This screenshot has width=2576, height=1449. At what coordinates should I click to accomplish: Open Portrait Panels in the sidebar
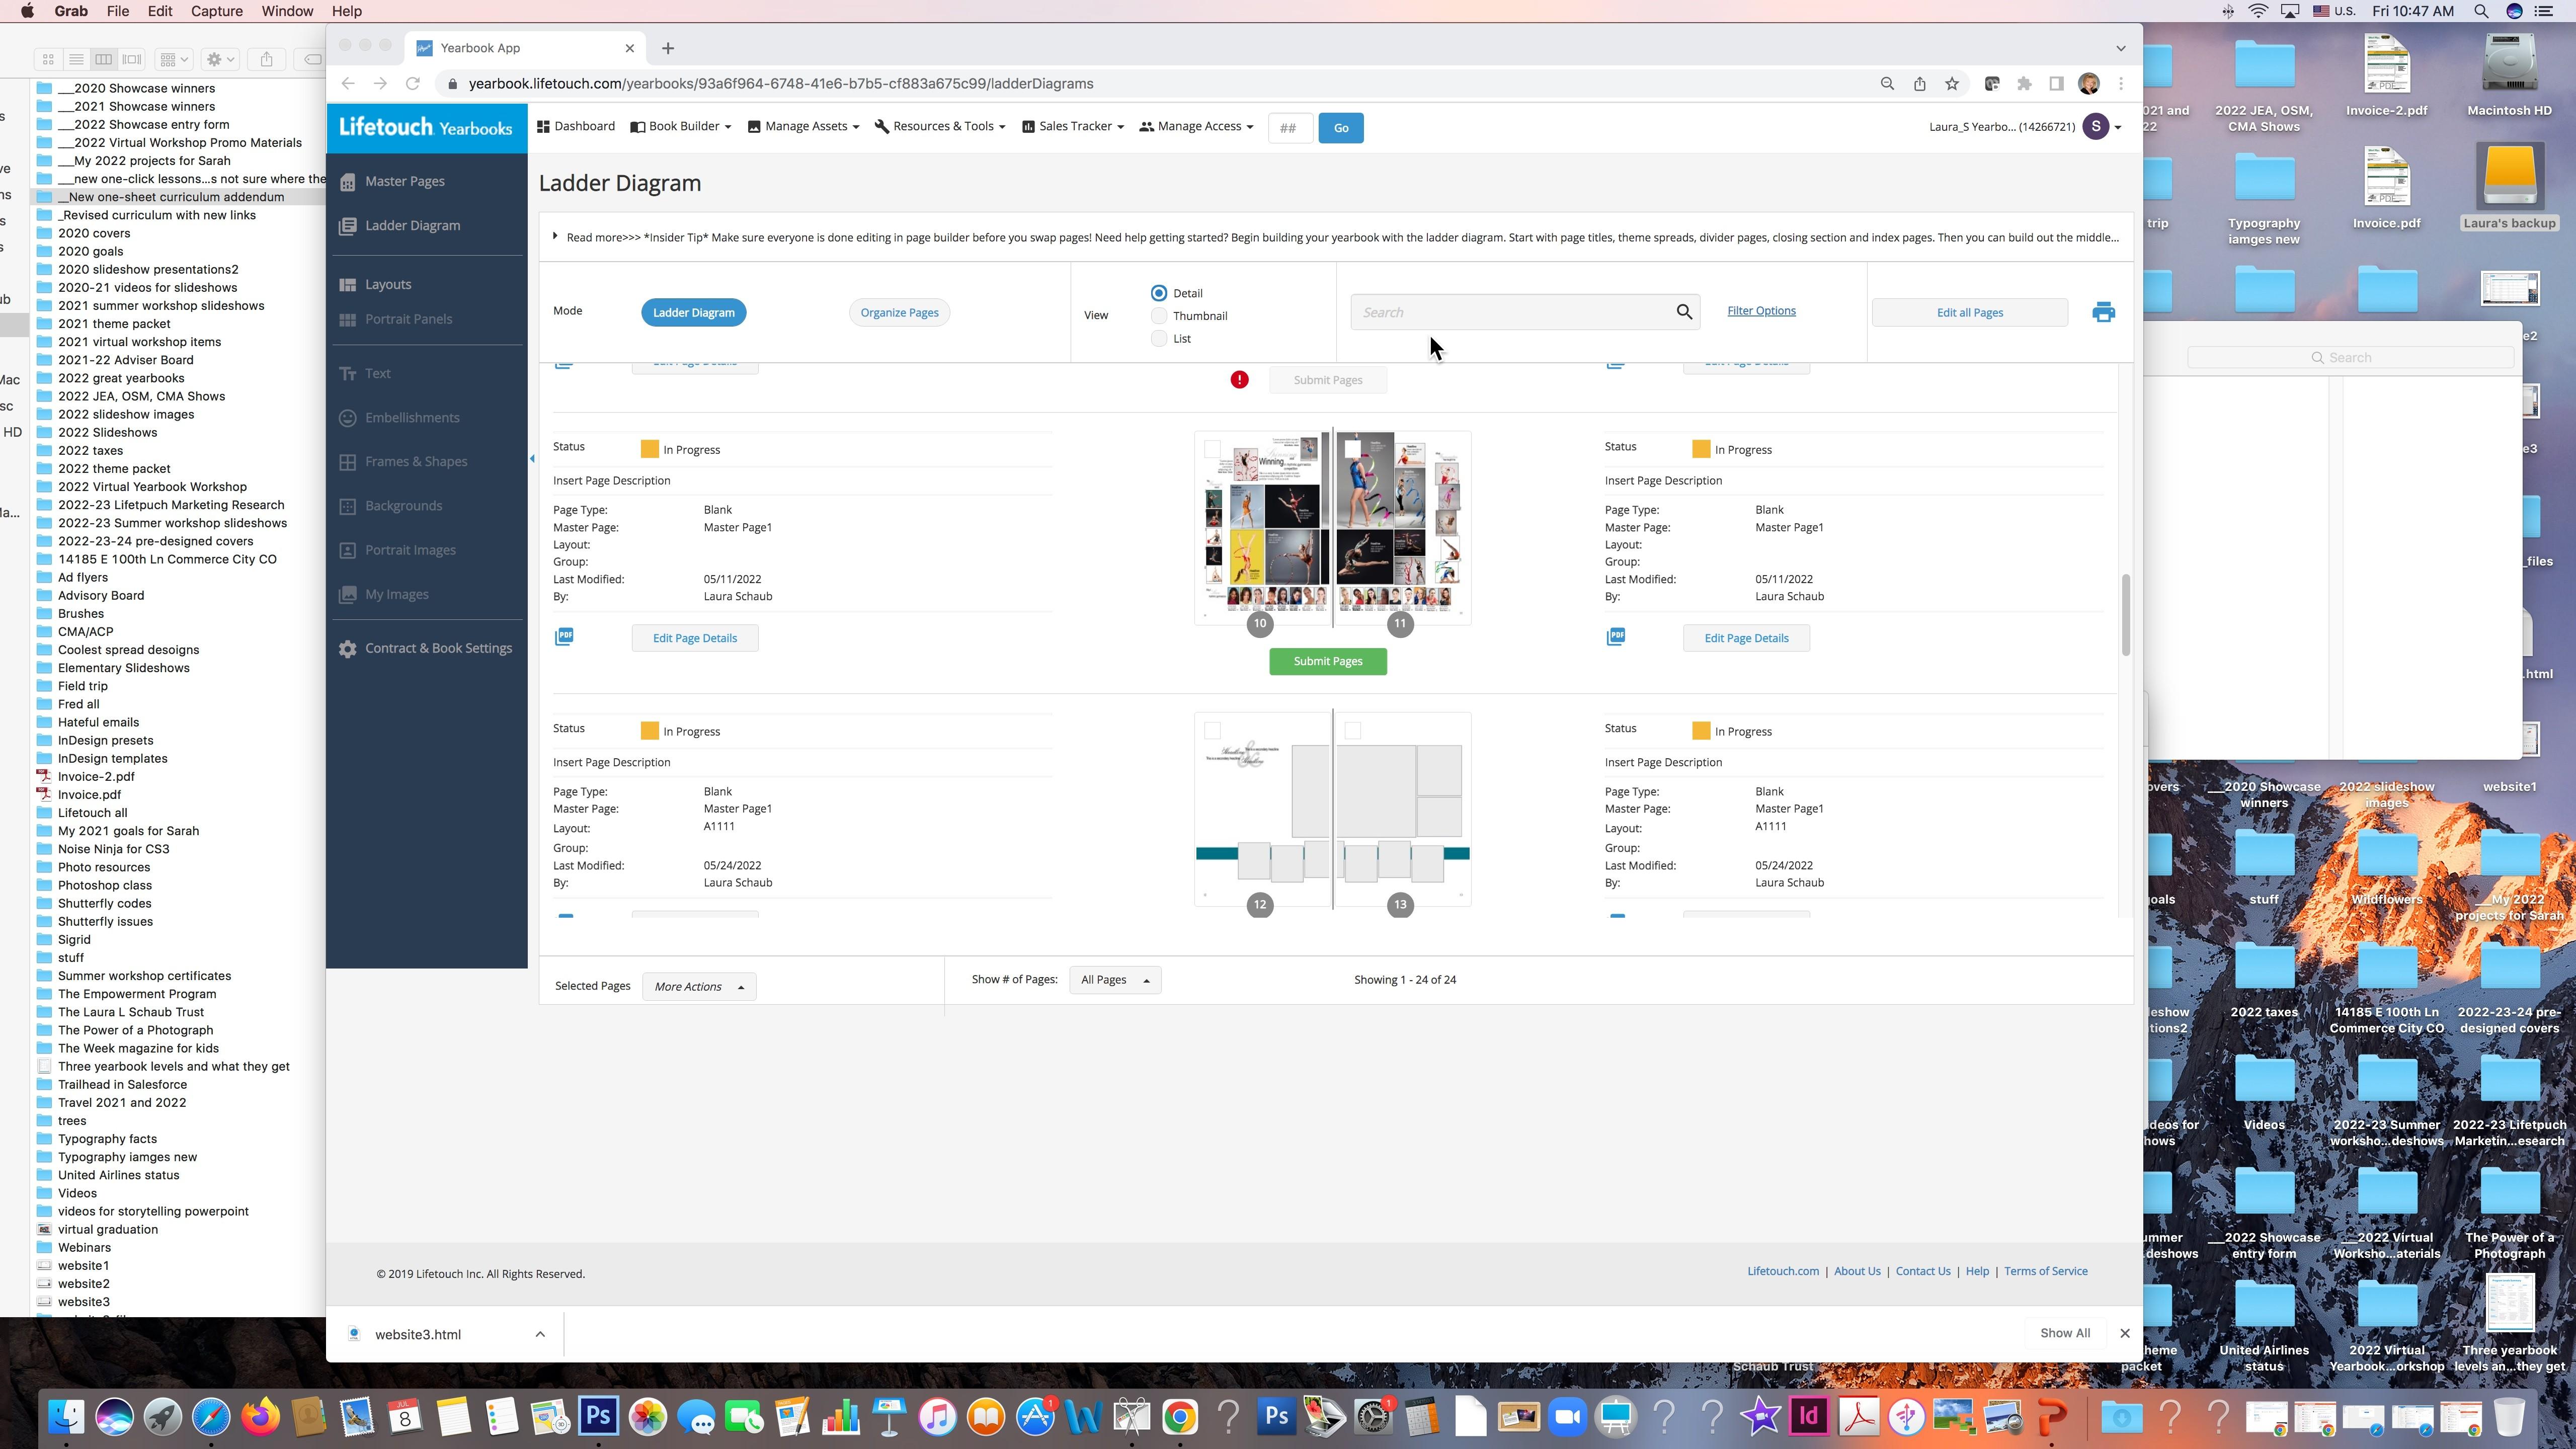pyautogui.click(x=408, y=319)
